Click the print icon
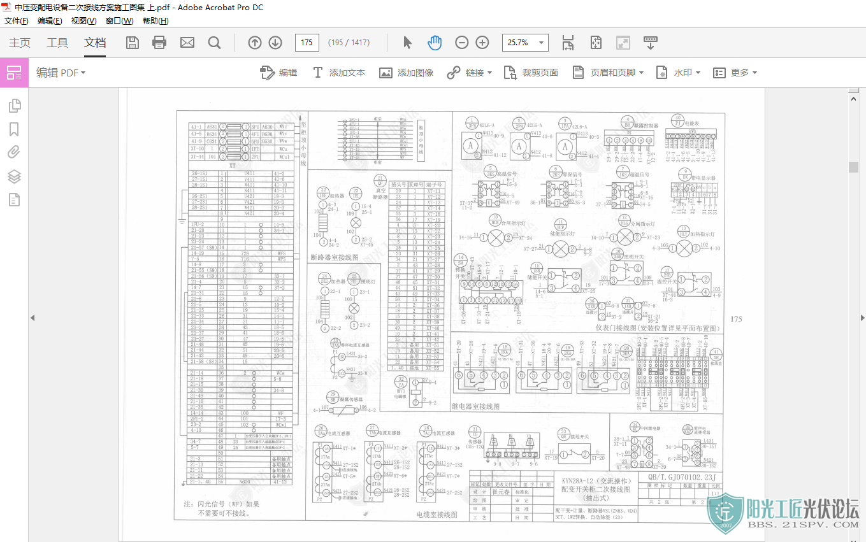 pyautogui.click(x=159, y=43)
